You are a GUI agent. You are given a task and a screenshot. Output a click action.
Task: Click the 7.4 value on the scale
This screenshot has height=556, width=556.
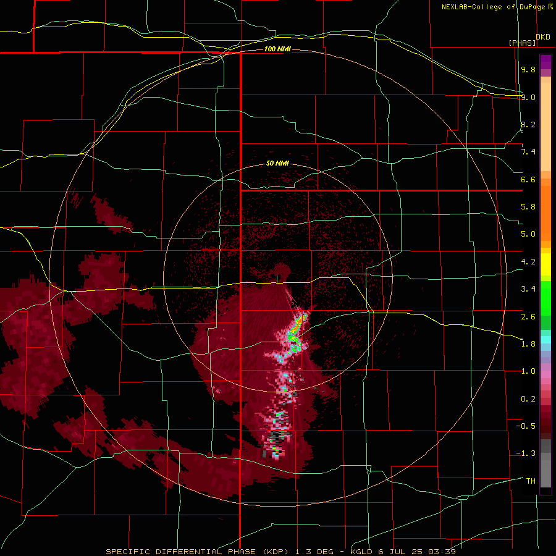[528, 152]
